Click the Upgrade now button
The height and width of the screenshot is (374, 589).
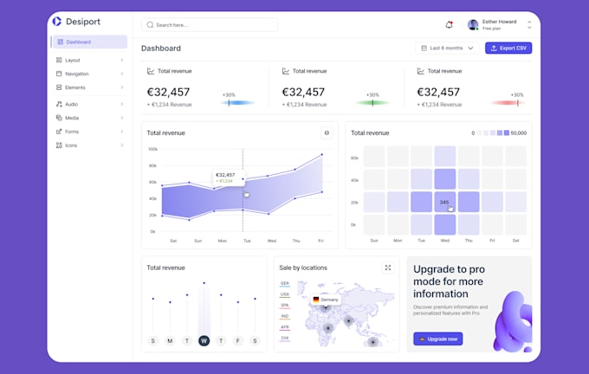438,339
